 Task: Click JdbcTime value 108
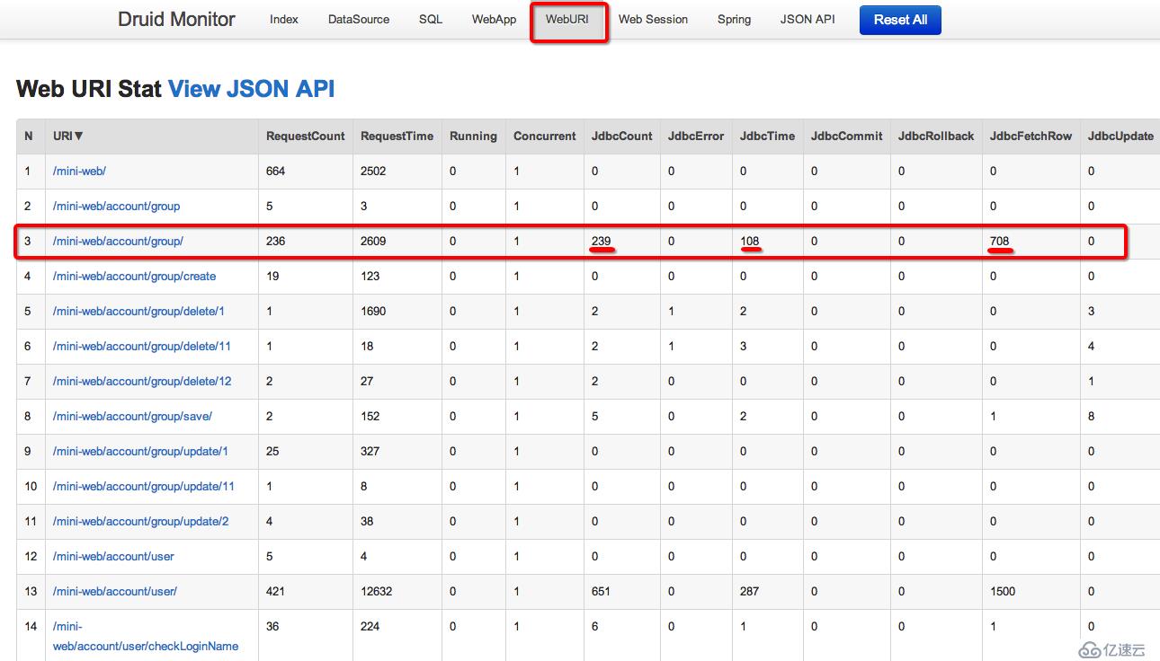(749, 241)
